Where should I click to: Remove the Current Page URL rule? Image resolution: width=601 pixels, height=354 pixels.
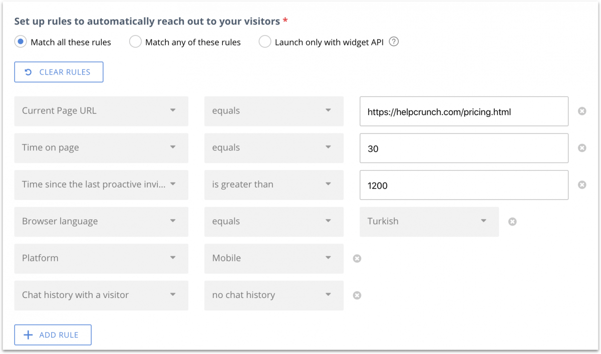(582, 111)
